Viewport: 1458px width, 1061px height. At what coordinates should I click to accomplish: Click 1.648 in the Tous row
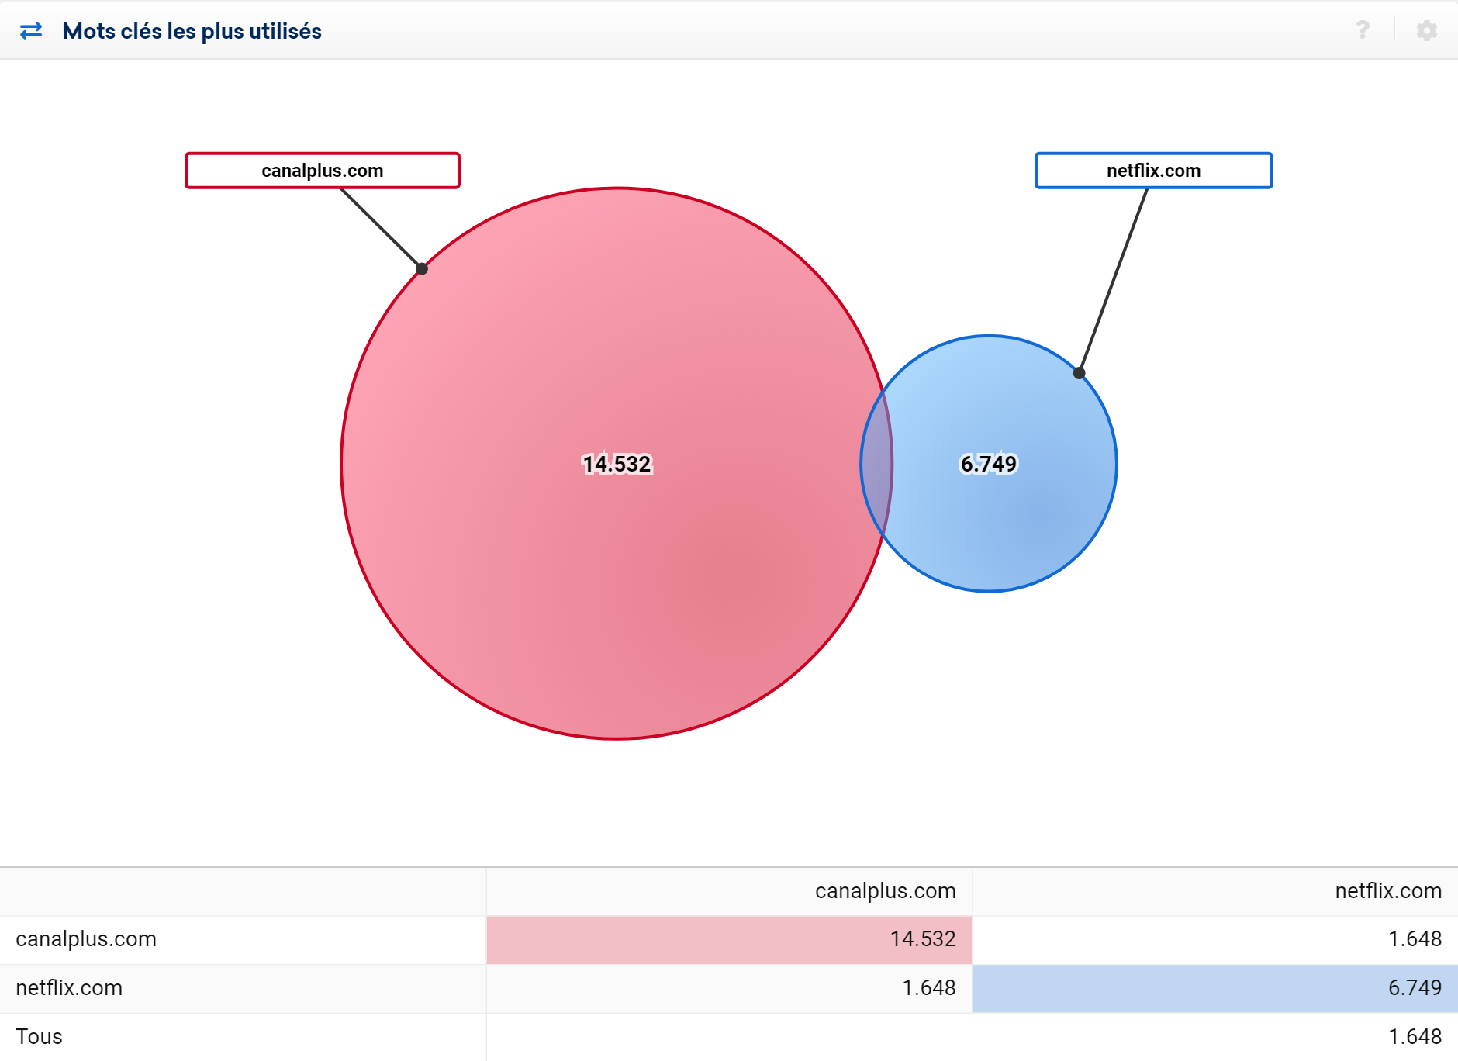(x=1415, y=1037)
